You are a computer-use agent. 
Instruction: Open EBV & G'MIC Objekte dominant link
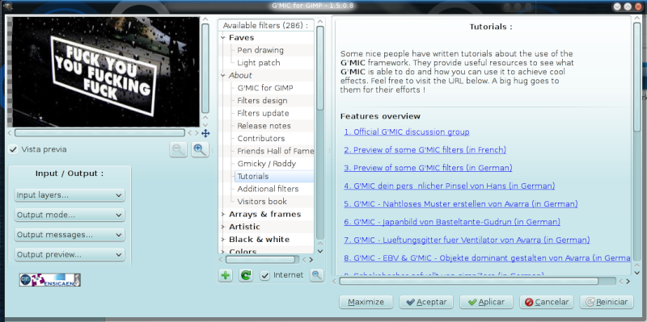tap(488, 258)
